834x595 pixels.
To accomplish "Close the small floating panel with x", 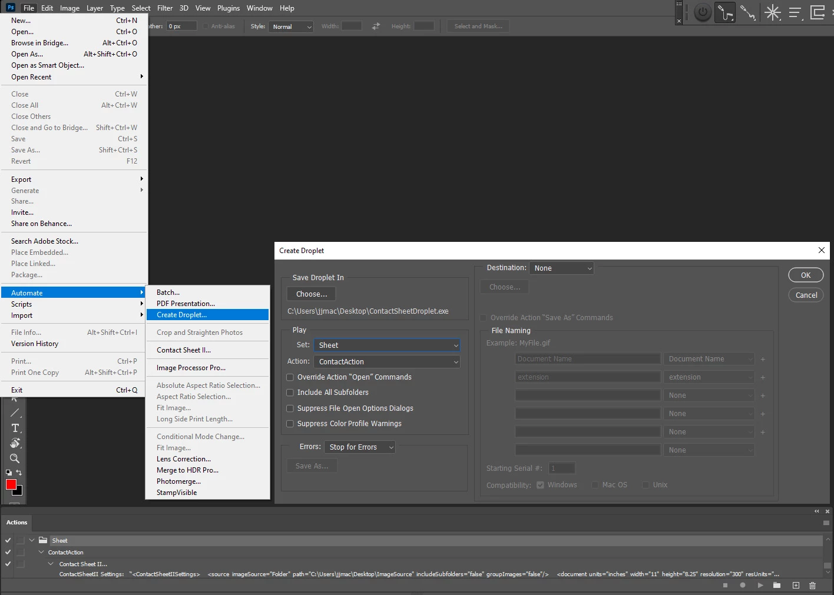I will coord(679,21).
